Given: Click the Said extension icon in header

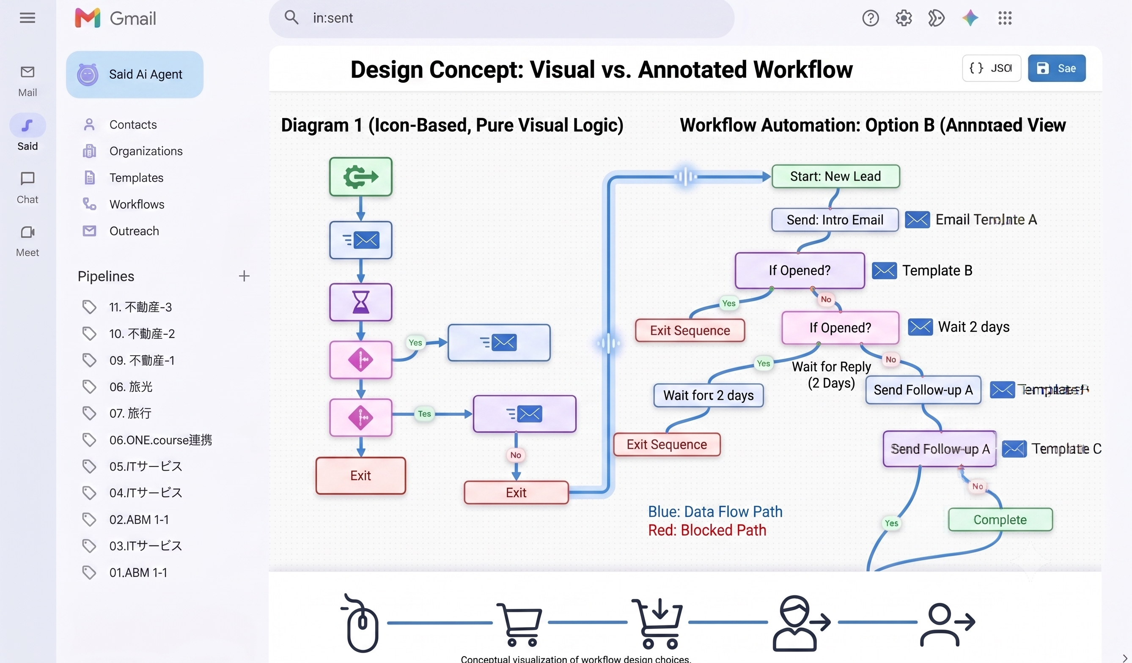Looking at the screenshot, I should pyautogui.click(x=936, y=18).
